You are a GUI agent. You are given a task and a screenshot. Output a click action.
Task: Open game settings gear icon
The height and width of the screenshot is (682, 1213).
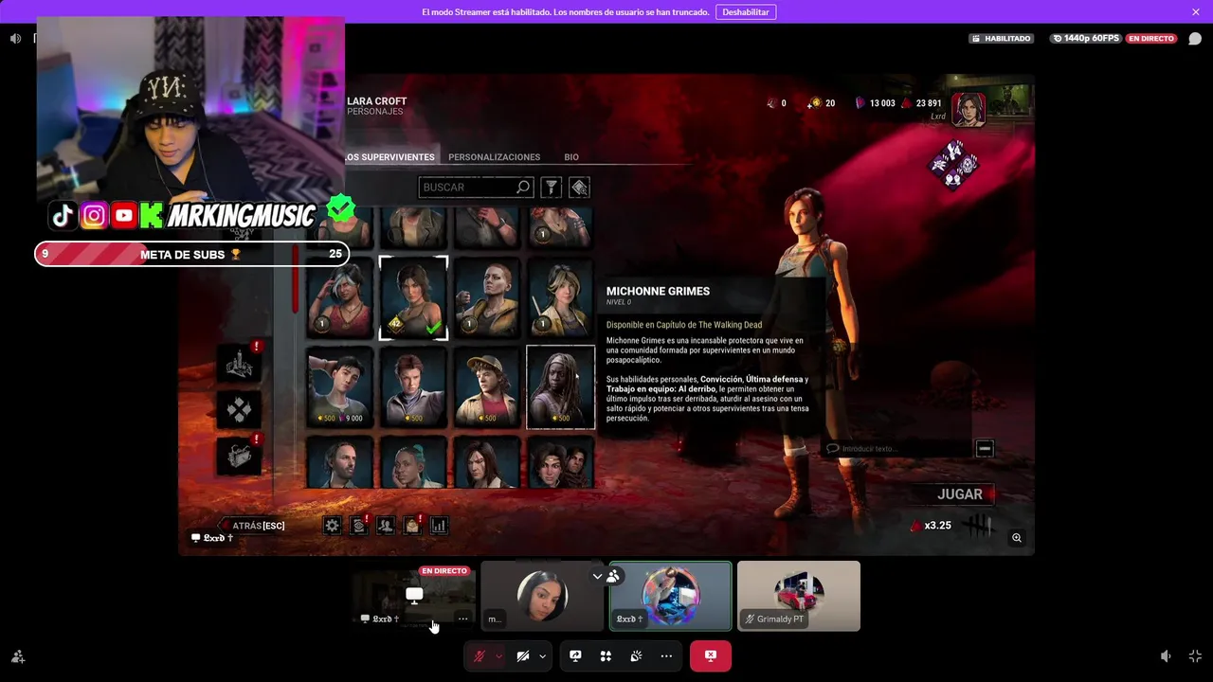tap(333, 526)
